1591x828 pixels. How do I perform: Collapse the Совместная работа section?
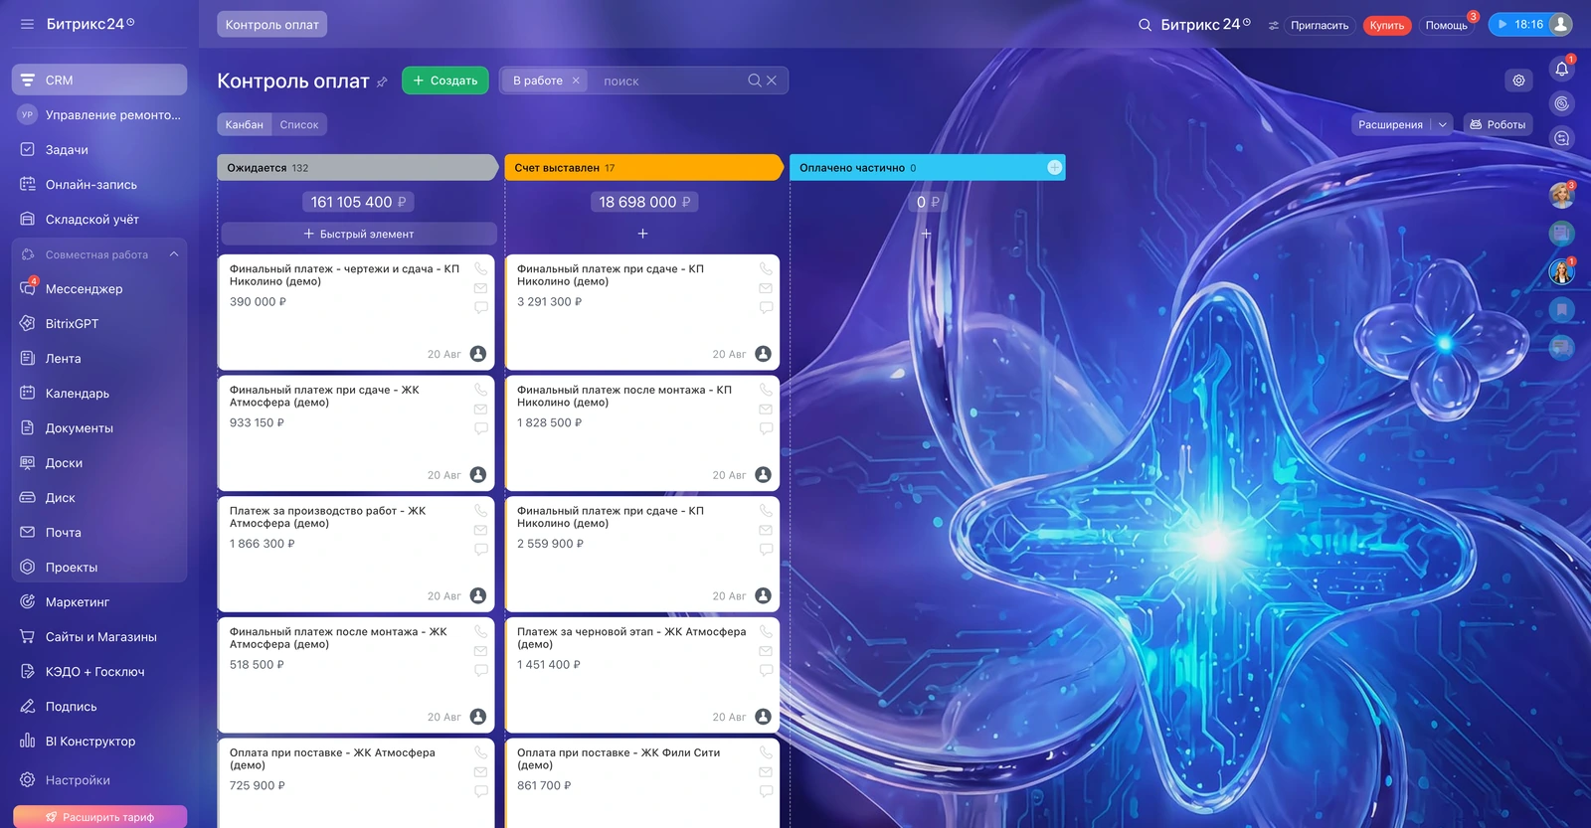[x=174, y=254]
